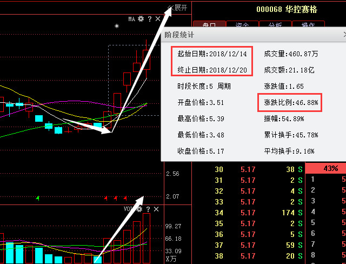The height and width of the screenshot is (264, 346).
Task: Click the sun marker icon on chart
Action: [x=116, y=25]
